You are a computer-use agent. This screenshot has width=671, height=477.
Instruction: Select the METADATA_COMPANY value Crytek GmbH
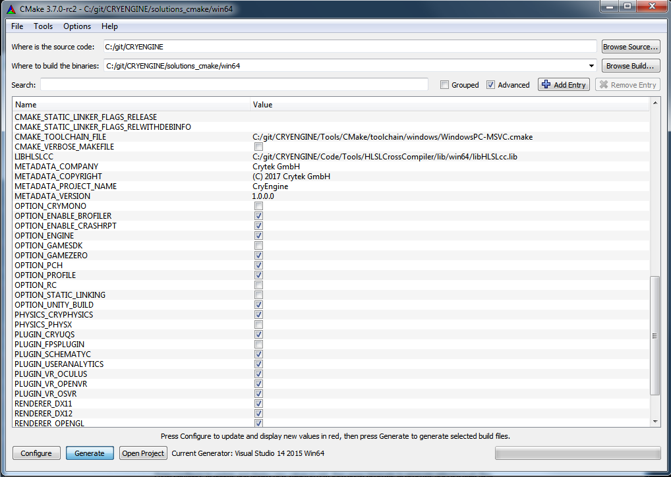coord(276,167)
